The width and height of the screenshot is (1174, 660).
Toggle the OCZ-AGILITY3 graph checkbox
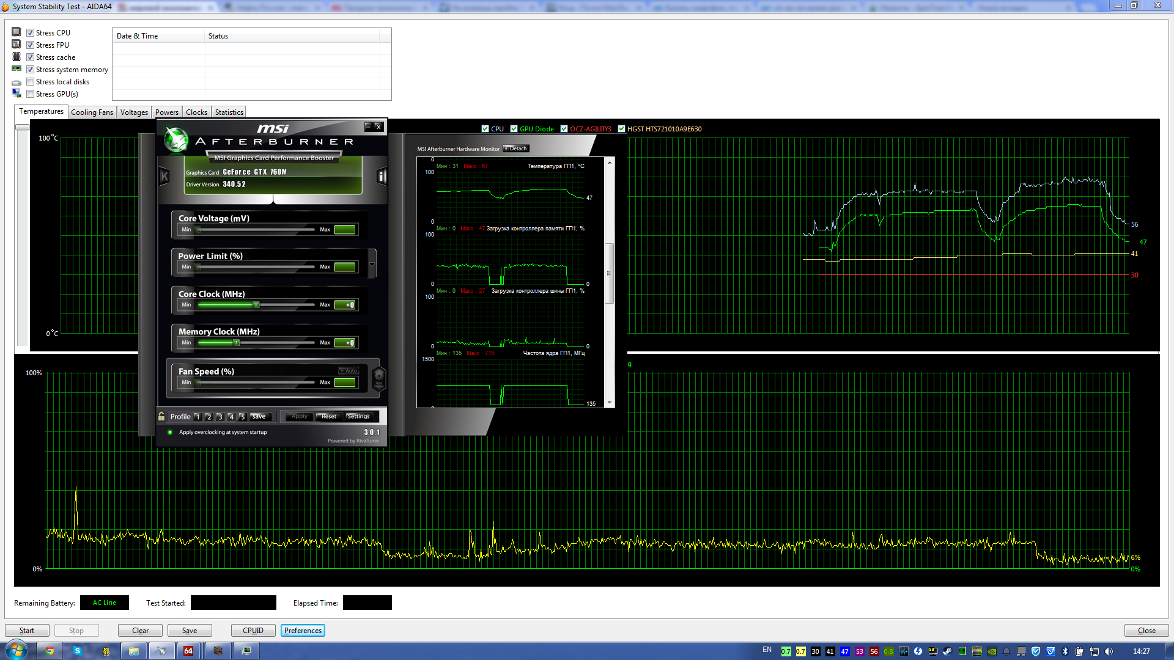[564, 129]
